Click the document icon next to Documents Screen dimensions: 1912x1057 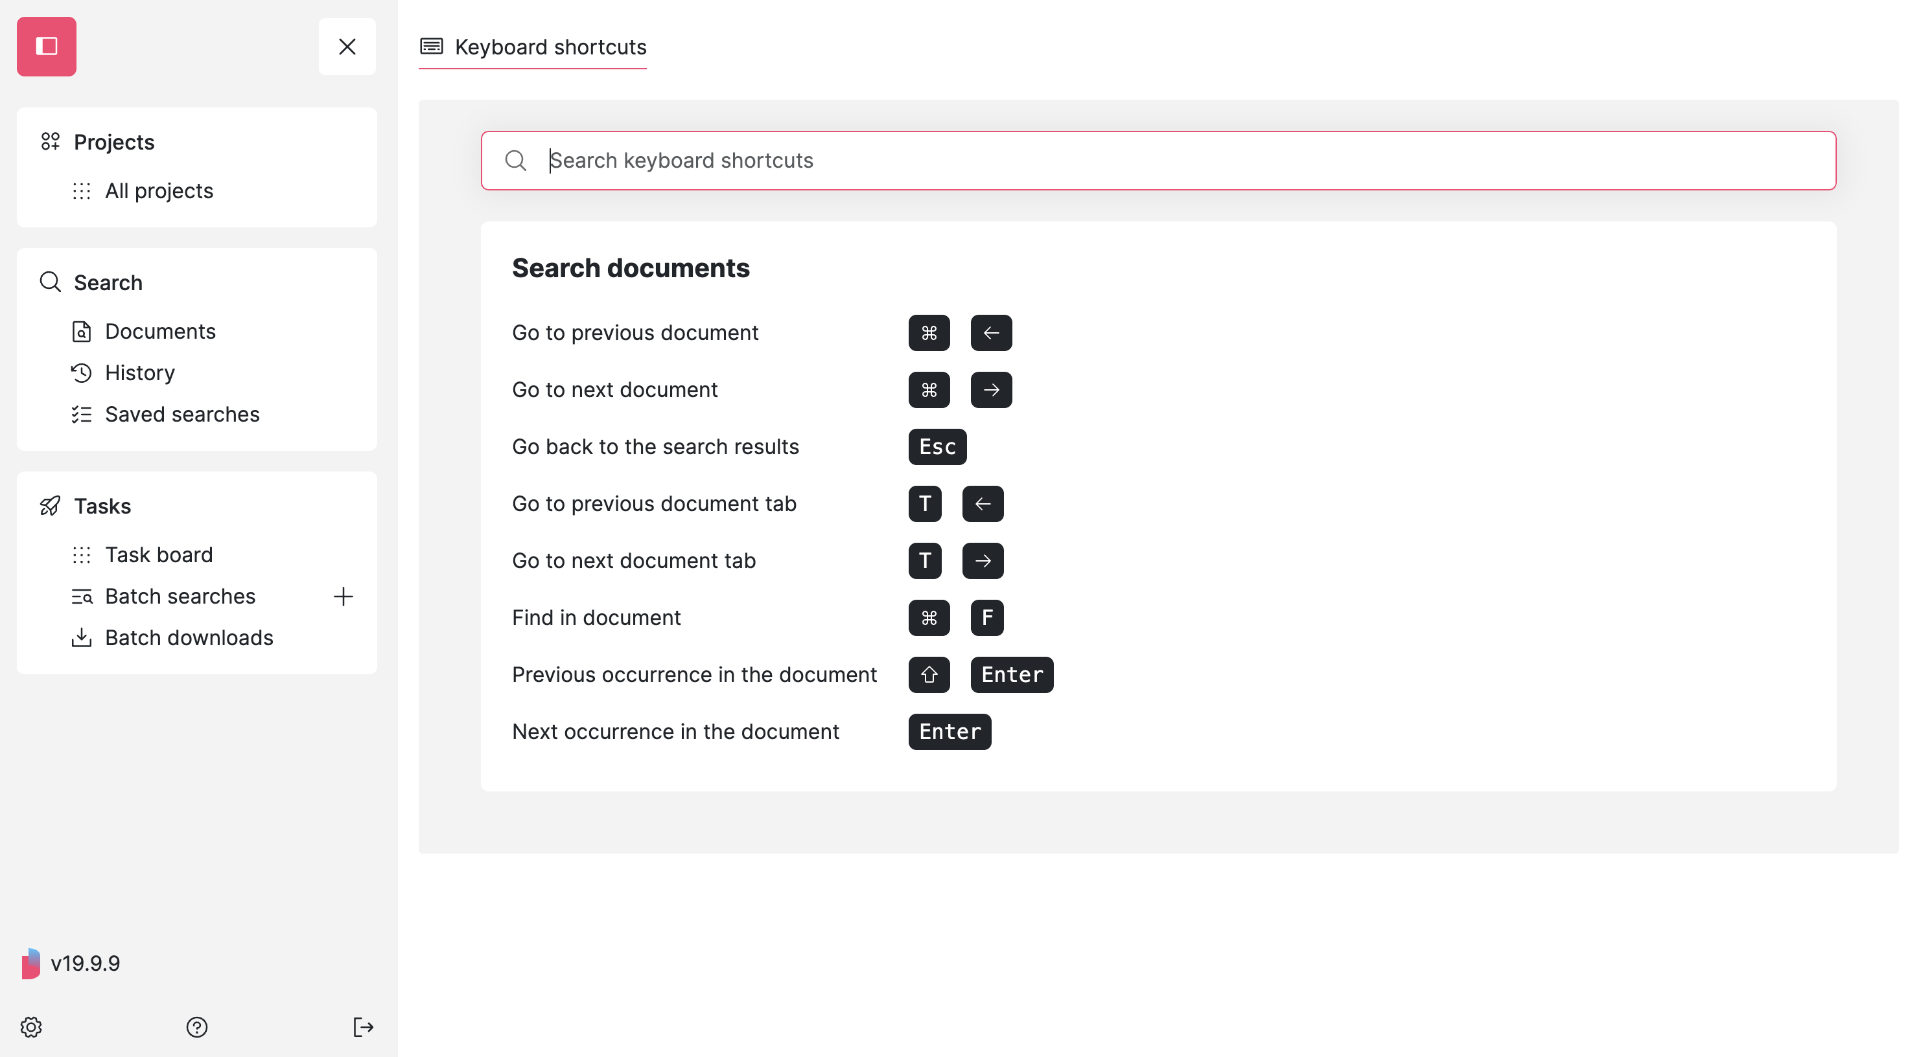82,332
